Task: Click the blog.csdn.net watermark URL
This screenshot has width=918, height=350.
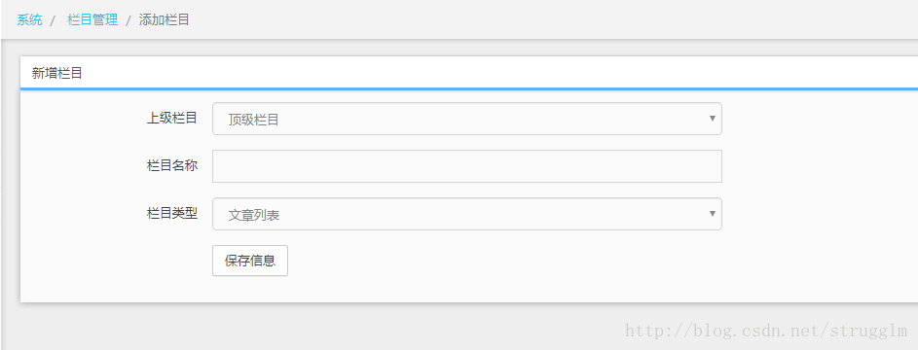Action: pos(766,332)
